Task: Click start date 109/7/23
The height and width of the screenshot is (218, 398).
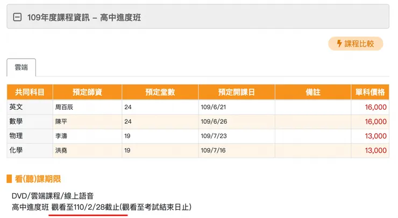Action: (x=214, y=136)
